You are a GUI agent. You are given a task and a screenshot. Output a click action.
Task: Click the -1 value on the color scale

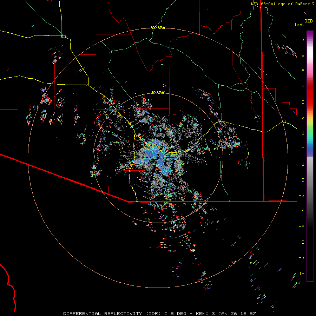tap(302, 164)
